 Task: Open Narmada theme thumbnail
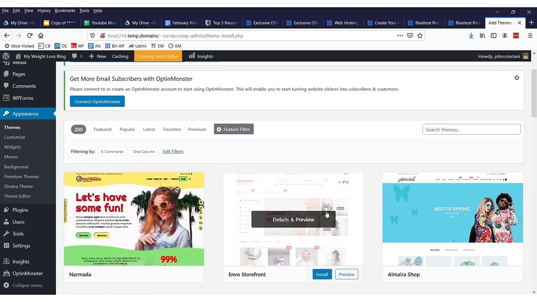(134, 219)
